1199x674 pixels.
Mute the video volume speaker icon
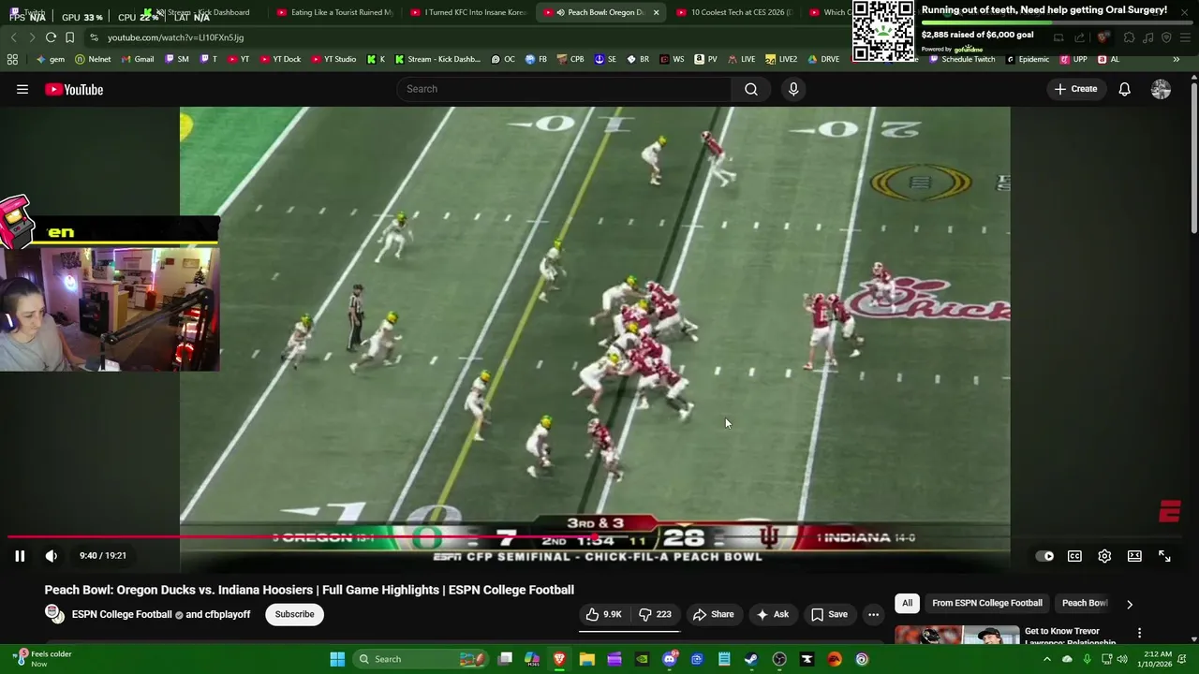pyautogui.click(x=52, y=556)
